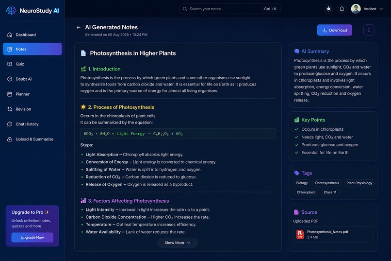The width and height of the screenshot is (391, 261).
Task: Expand notes with Show More
Action: tap(178, 243)
